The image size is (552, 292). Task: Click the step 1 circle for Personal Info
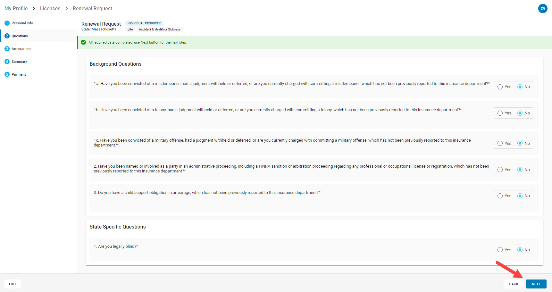pyautogui.click(x=7, y=23)
